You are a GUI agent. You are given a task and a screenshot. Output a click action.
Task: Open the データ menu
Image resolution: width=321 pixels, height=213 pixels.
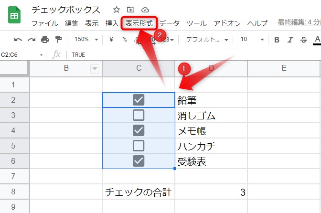[170, 23]
